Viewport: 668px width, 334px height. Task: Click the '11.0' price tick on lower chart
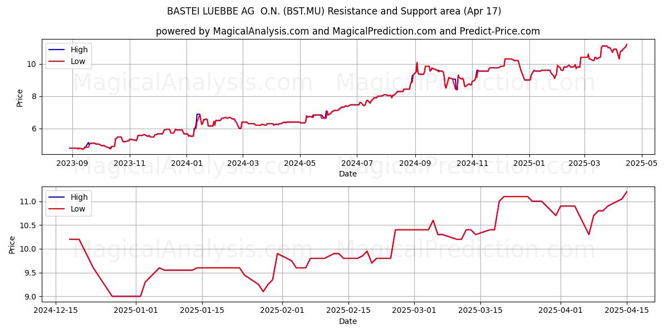[x=29, y=202]
